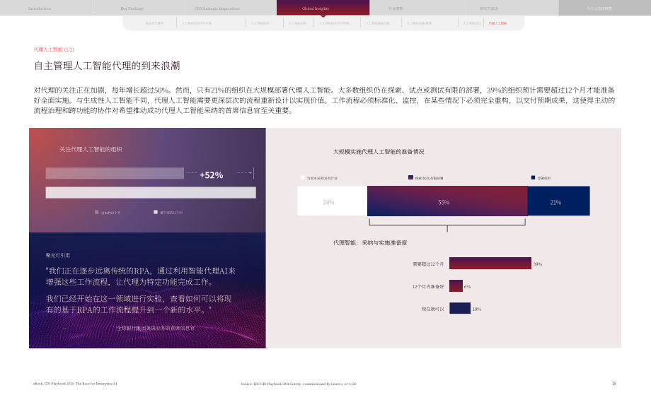This screenshot has width=651, height=395.
Task: Click the 聚光灯引用 label
Action: pyautogui.click(x=58, y=255)
